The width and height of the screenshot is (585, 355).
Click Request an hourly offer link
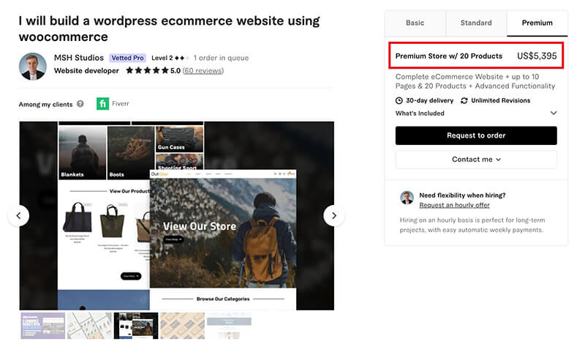click(x=454, y=205)
